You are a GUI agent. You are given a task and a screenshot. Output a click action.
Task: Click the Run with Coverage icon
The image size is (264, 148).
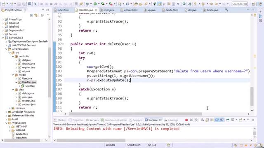103,4
